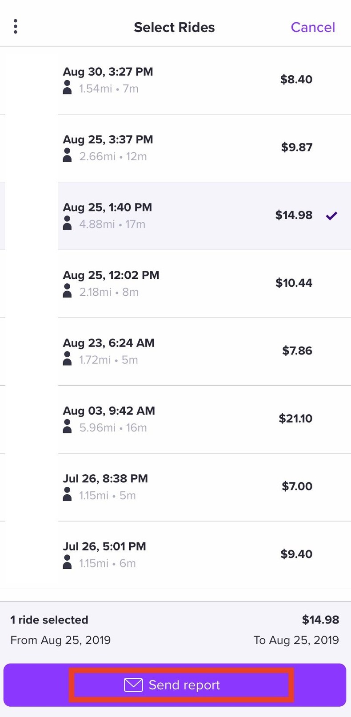This screenshot has height=717, width=351.
Task: Pick the Aug 03, 9:42 AM ride
Action: point(187,419)
